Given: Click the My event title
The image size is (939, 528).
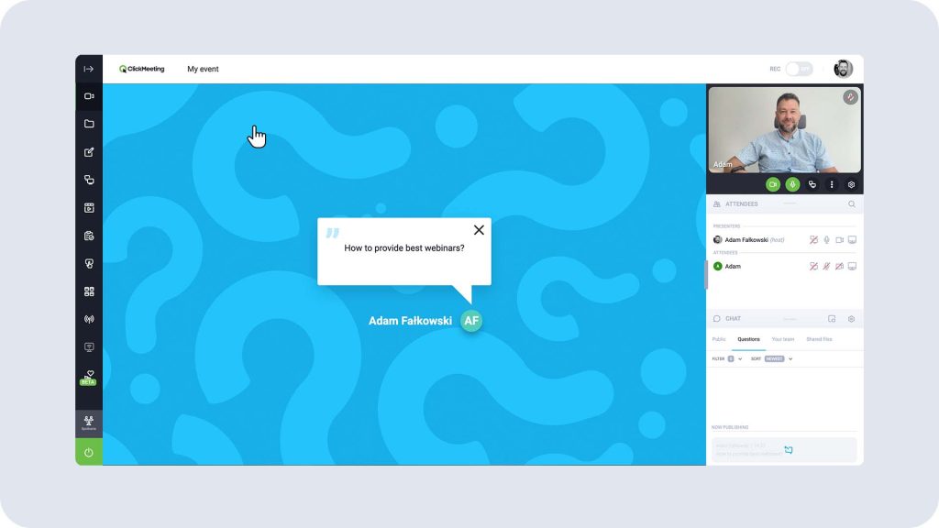Looking at the screenshot, I should [x=203, y=69].
